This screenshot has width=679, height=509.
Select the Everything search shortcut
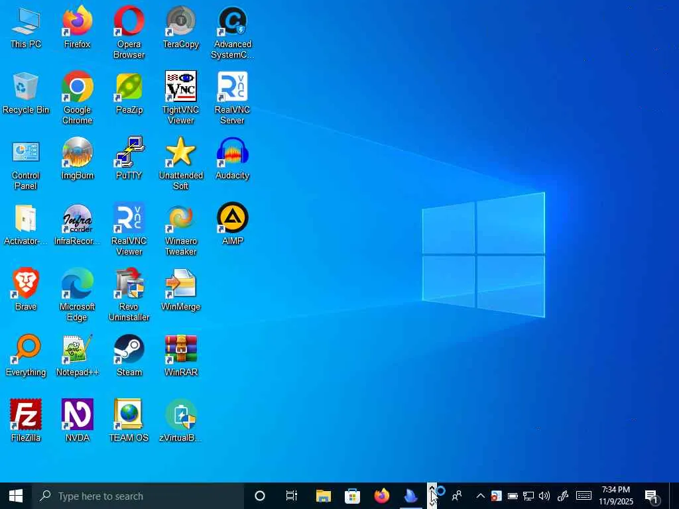click(x=26, y=356)
